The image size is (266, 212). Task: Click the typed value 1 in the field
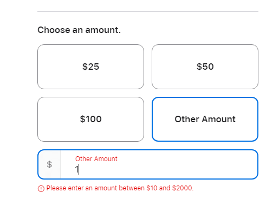[x=77, y=169]
